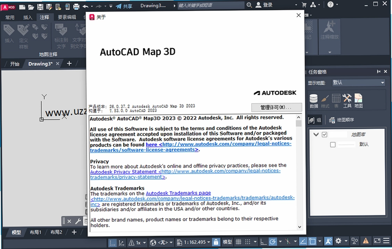
Task: Click the Save to web and mobile icon
Action: [x=67, y=7]
